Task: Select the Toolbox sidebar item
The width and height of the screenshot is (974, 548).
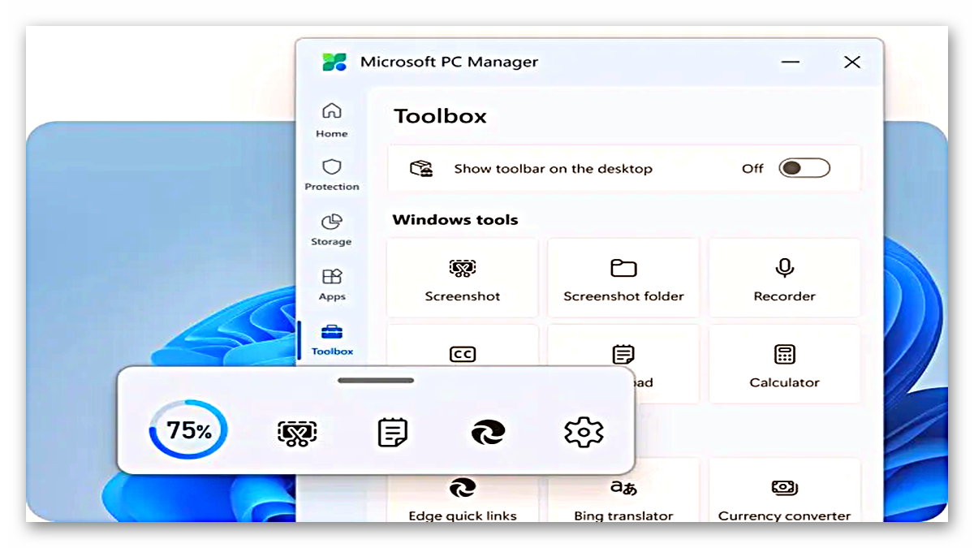Action: coord(332,340)
